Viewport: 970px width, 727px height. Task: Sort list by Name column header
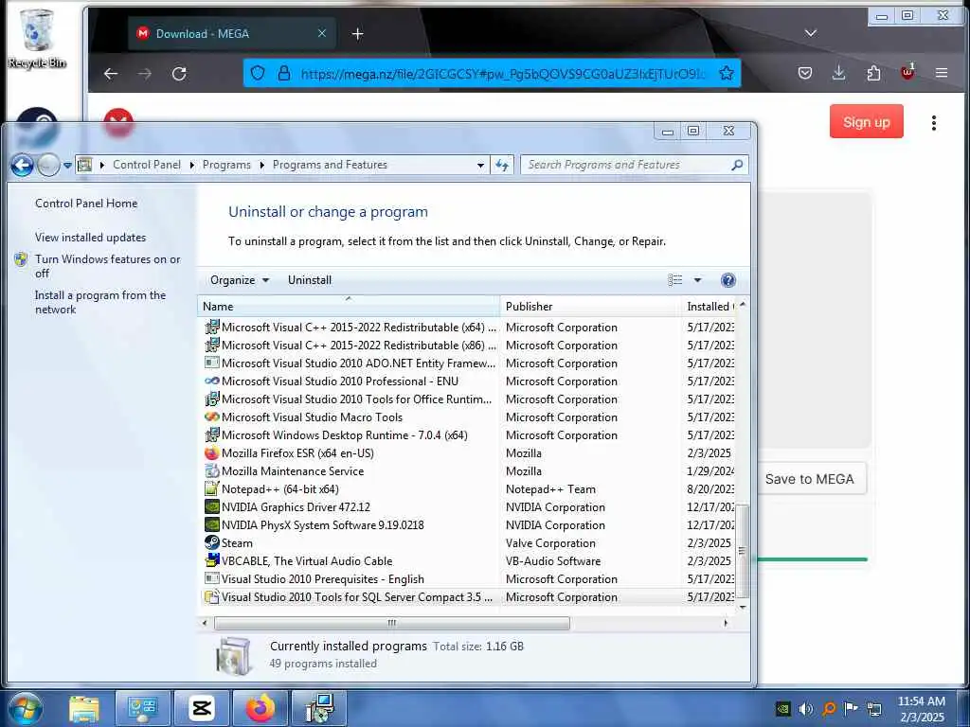349,307
